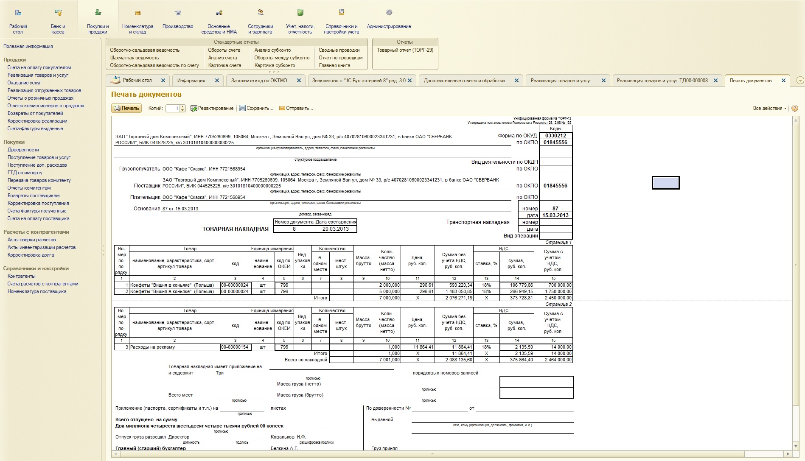The height and width of the screenshot is (461, 805).
Task: Click the Редактирование toolbar button
Action: coord(212,108)
